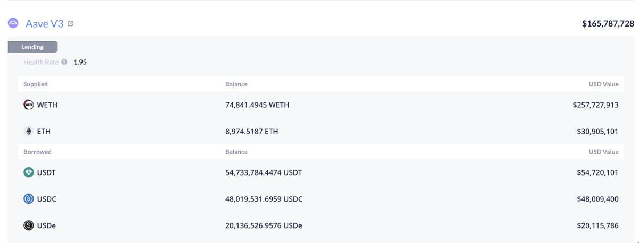
Task: Click the WETH token name label
Action: point(47,105)
